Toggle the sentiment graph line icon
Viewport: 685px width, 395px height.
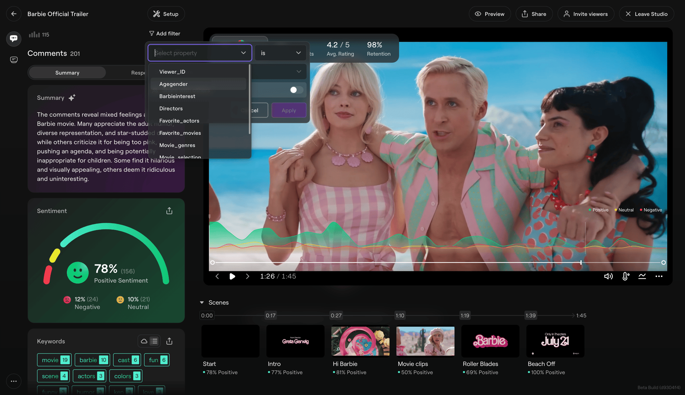[642, 276]
